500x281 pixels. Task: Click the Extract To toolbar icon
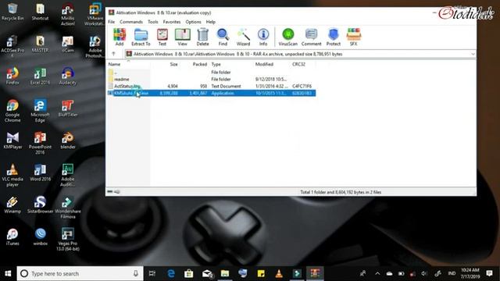click(x=141, y=37)
